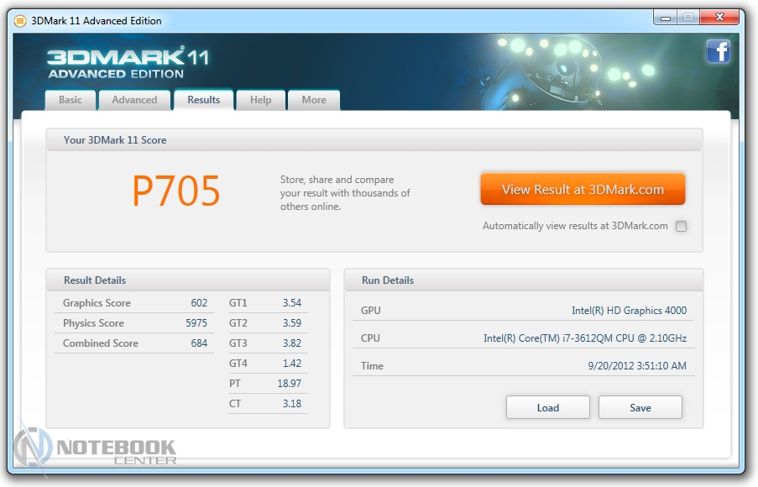Click the 3DMark app icon in title bar

point(20,21)
